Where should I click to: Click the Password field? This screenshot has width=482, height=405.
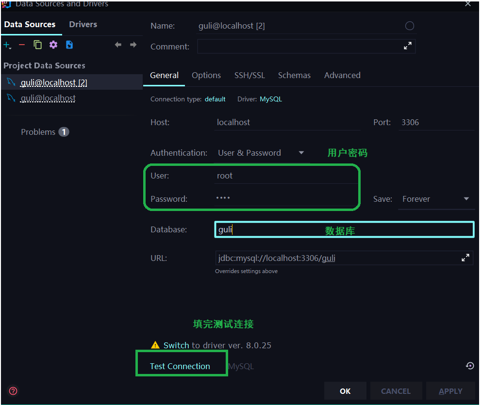tap(286, 198)
